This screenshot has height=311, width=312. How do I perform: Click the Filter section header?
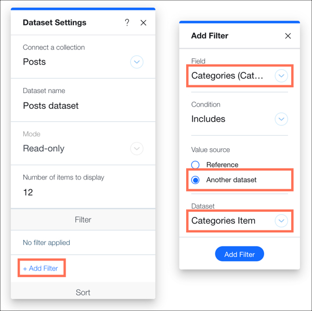83,219
